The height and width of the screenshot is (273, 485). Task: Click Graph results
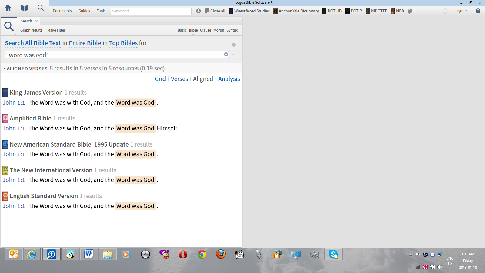tap(31, 30)
